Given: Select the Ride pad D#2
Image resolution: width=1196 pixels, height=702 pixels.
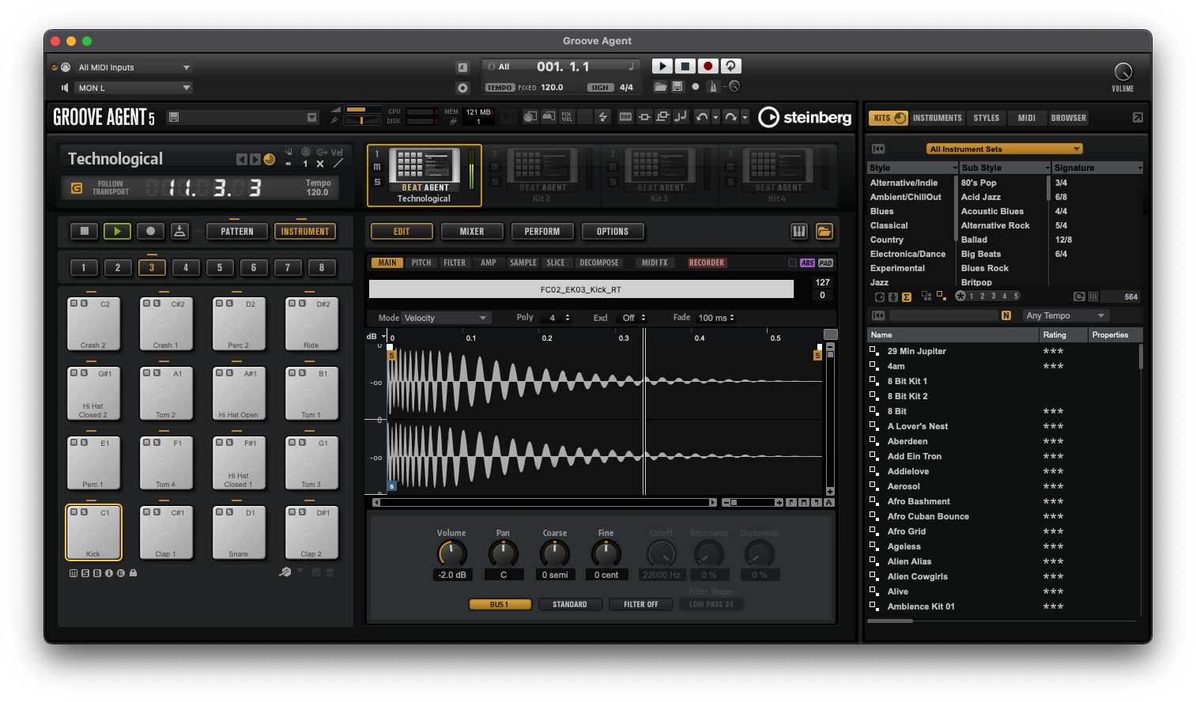Looking at the screenshot, I should click(x=311, y=323).
